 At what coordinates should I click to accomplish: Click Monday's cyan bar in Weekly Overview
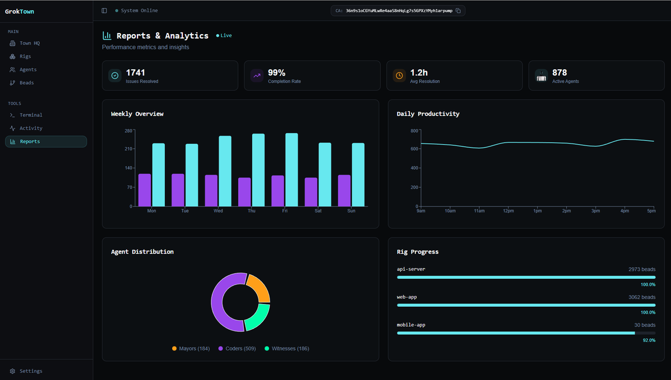click(x=158, y=175)
